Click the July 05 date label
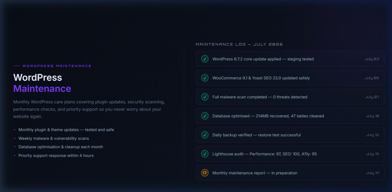Viewport: 392px width, 192px height. (372, 78)
